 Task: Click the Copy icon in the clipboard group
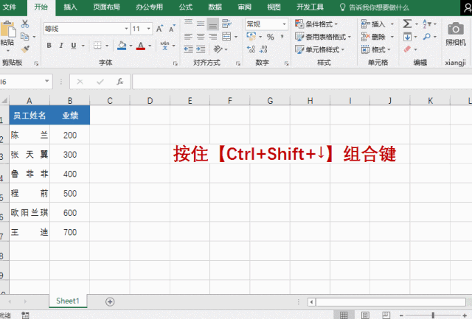click(x=24, y=37)
